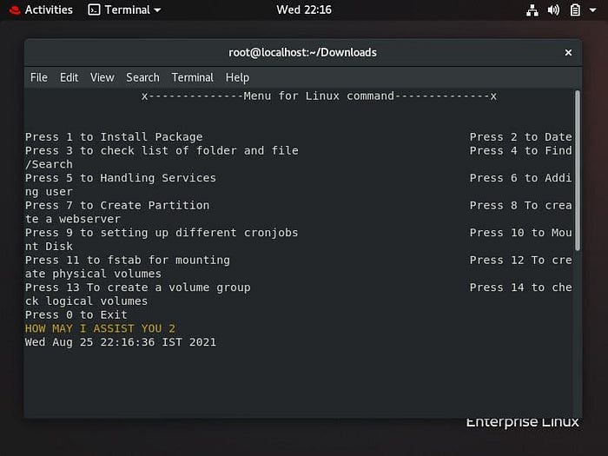Image resolution: width=608 pixels, height=456 pixels.
Task: Open the File menu
Action: [x=39, y=77]
